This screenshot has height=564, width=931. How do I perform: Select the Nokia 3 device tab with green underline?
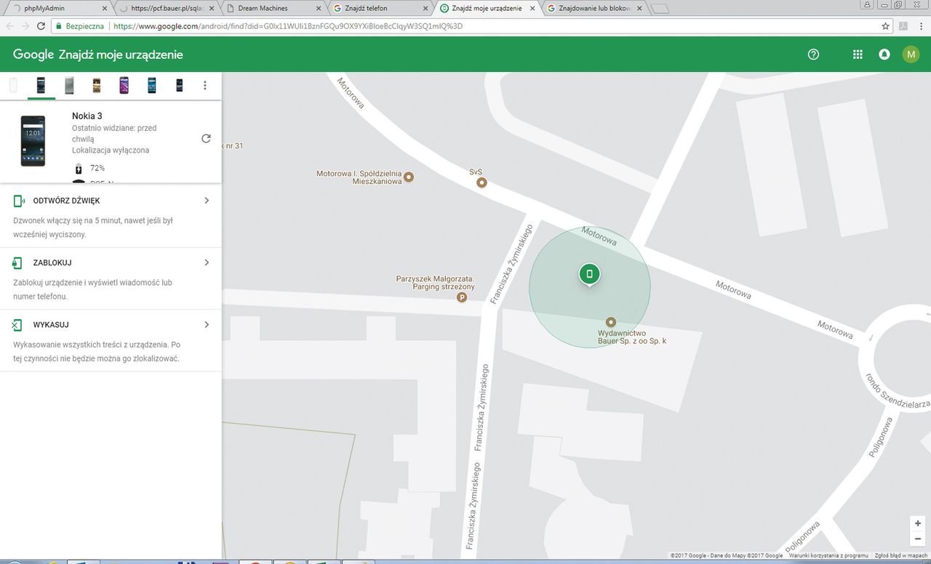[41, 86]
